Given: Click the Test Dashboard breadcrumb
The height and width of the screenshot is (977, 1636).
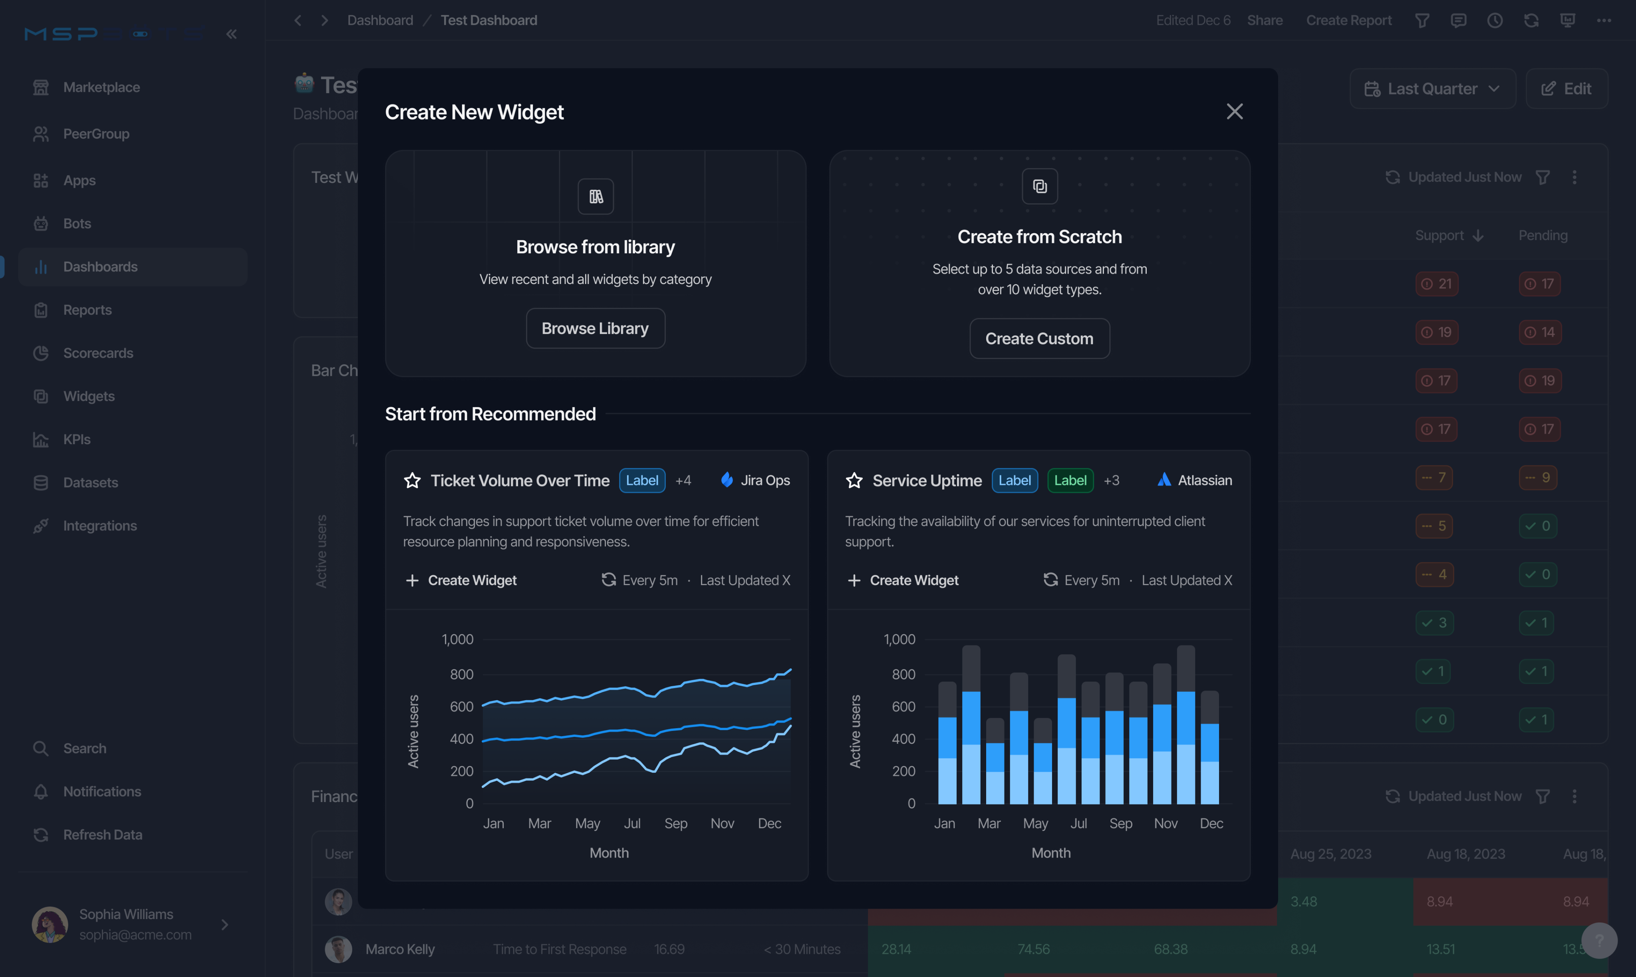Looking at the screenshot, I should coord(488,20).
